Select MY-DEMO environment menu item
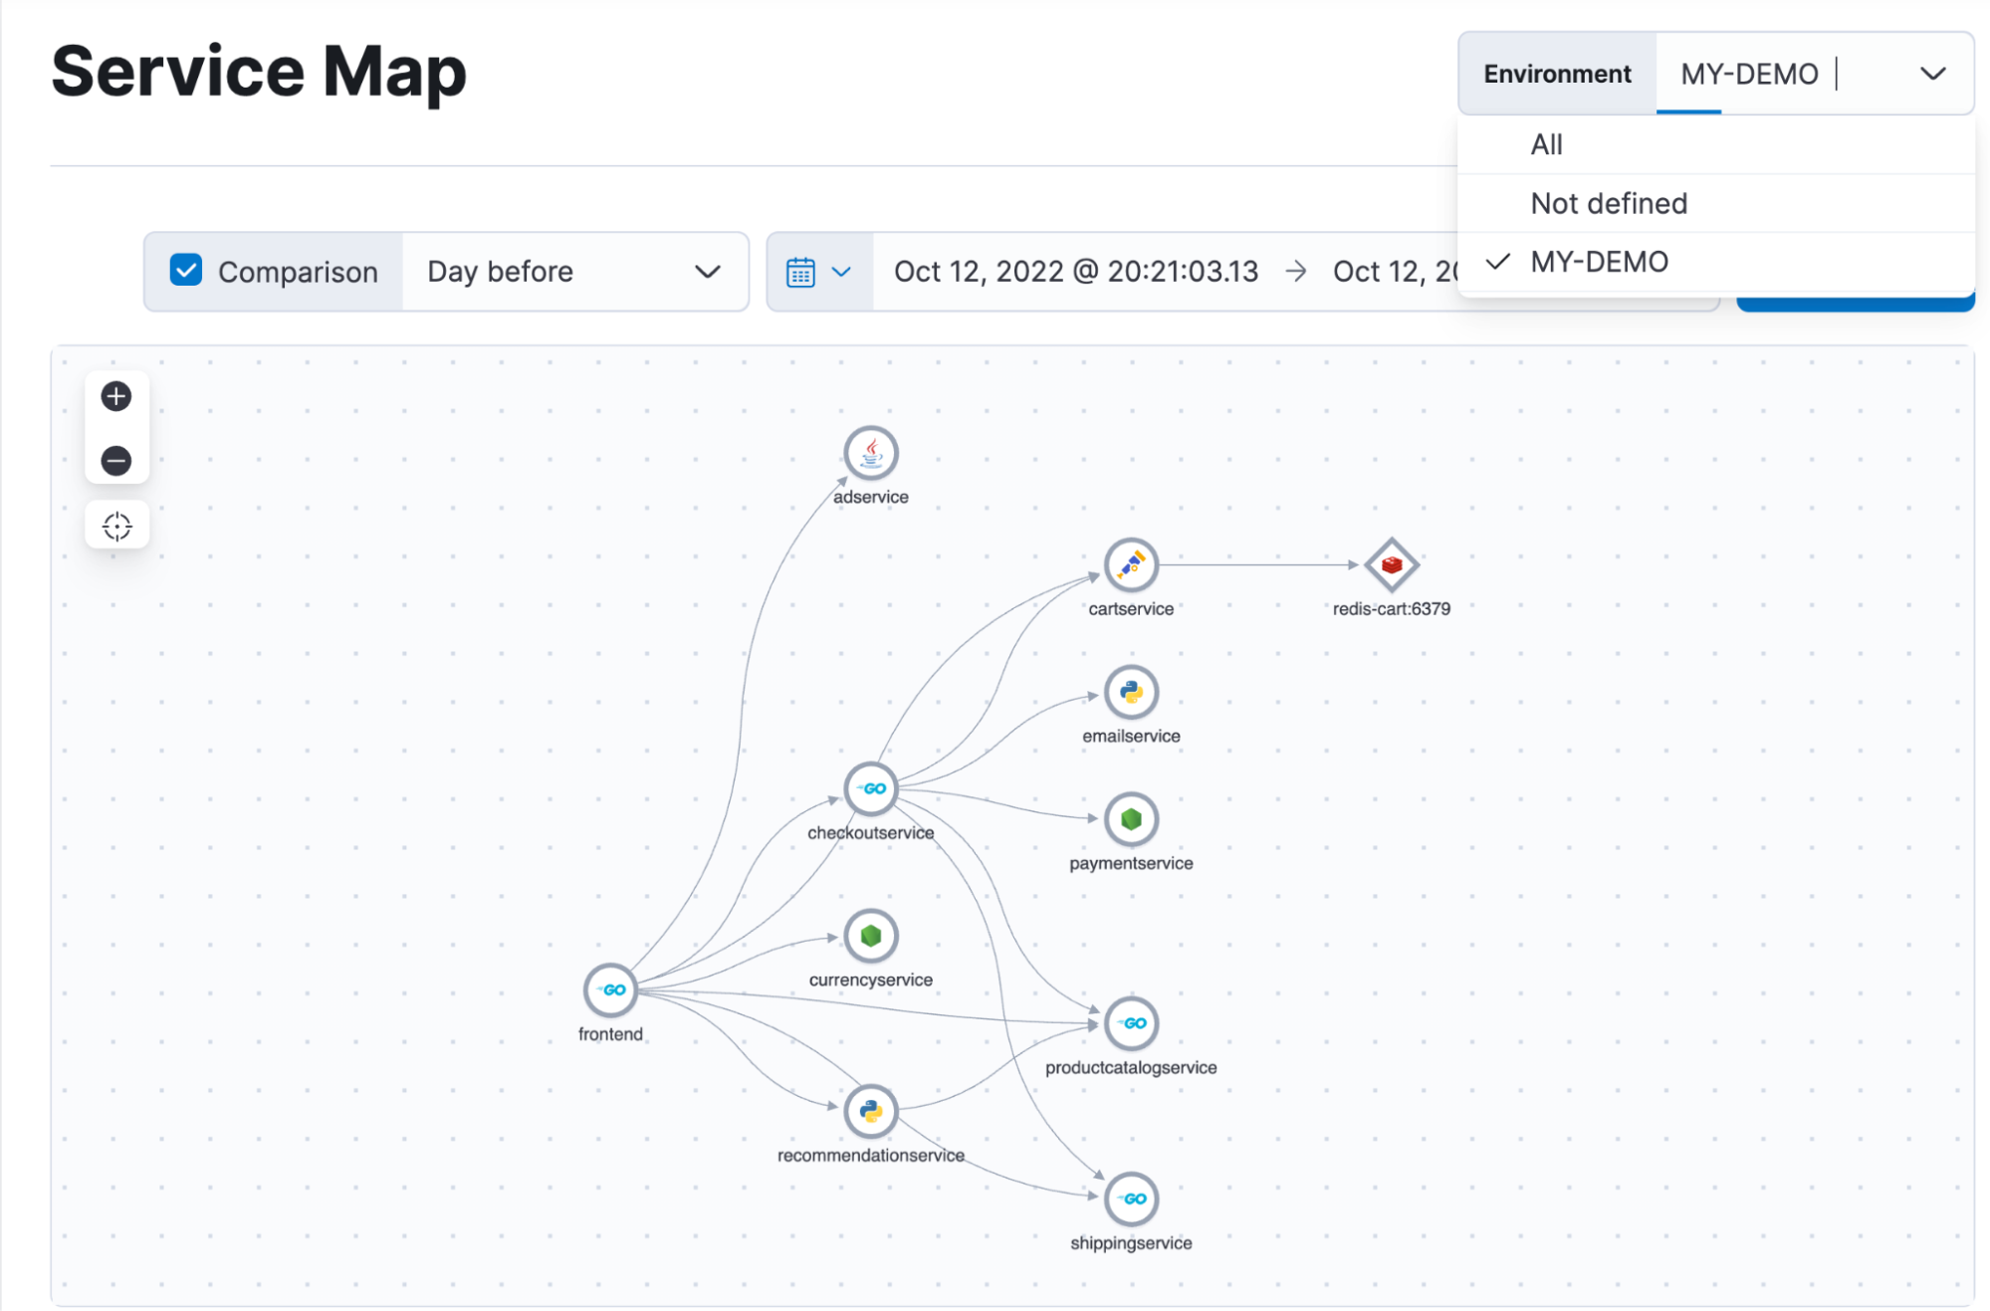The width and height of the screenshot is (1990, 1311). point(1600,264)
